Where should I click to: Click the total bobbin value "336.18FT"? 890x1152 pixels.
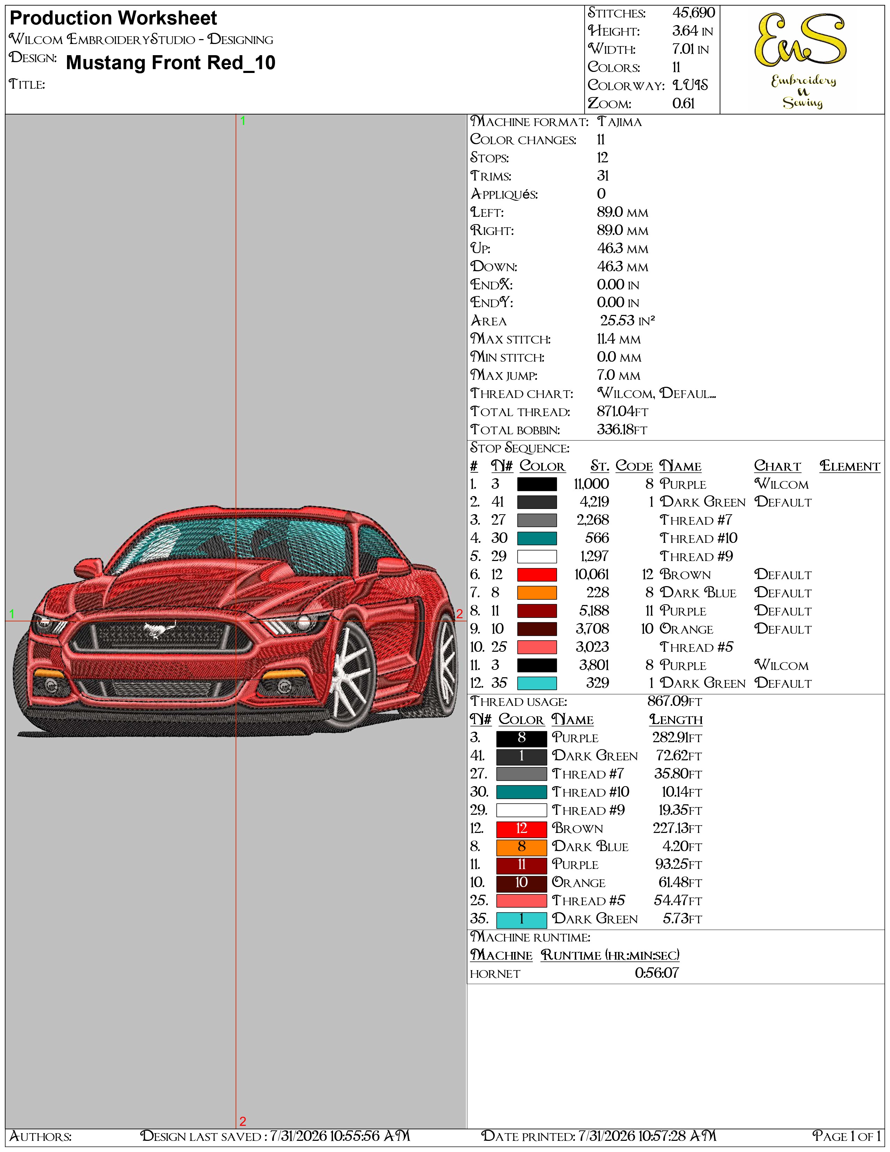pyautogui.click(x=622, y=429)
